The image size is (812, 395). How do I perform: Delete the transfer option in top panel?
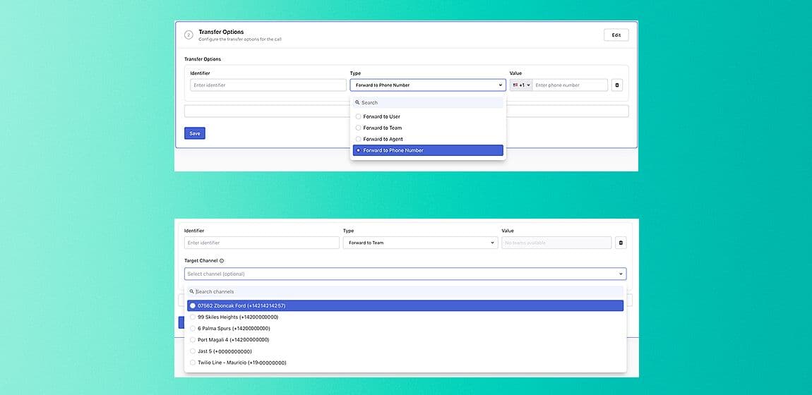617,85
